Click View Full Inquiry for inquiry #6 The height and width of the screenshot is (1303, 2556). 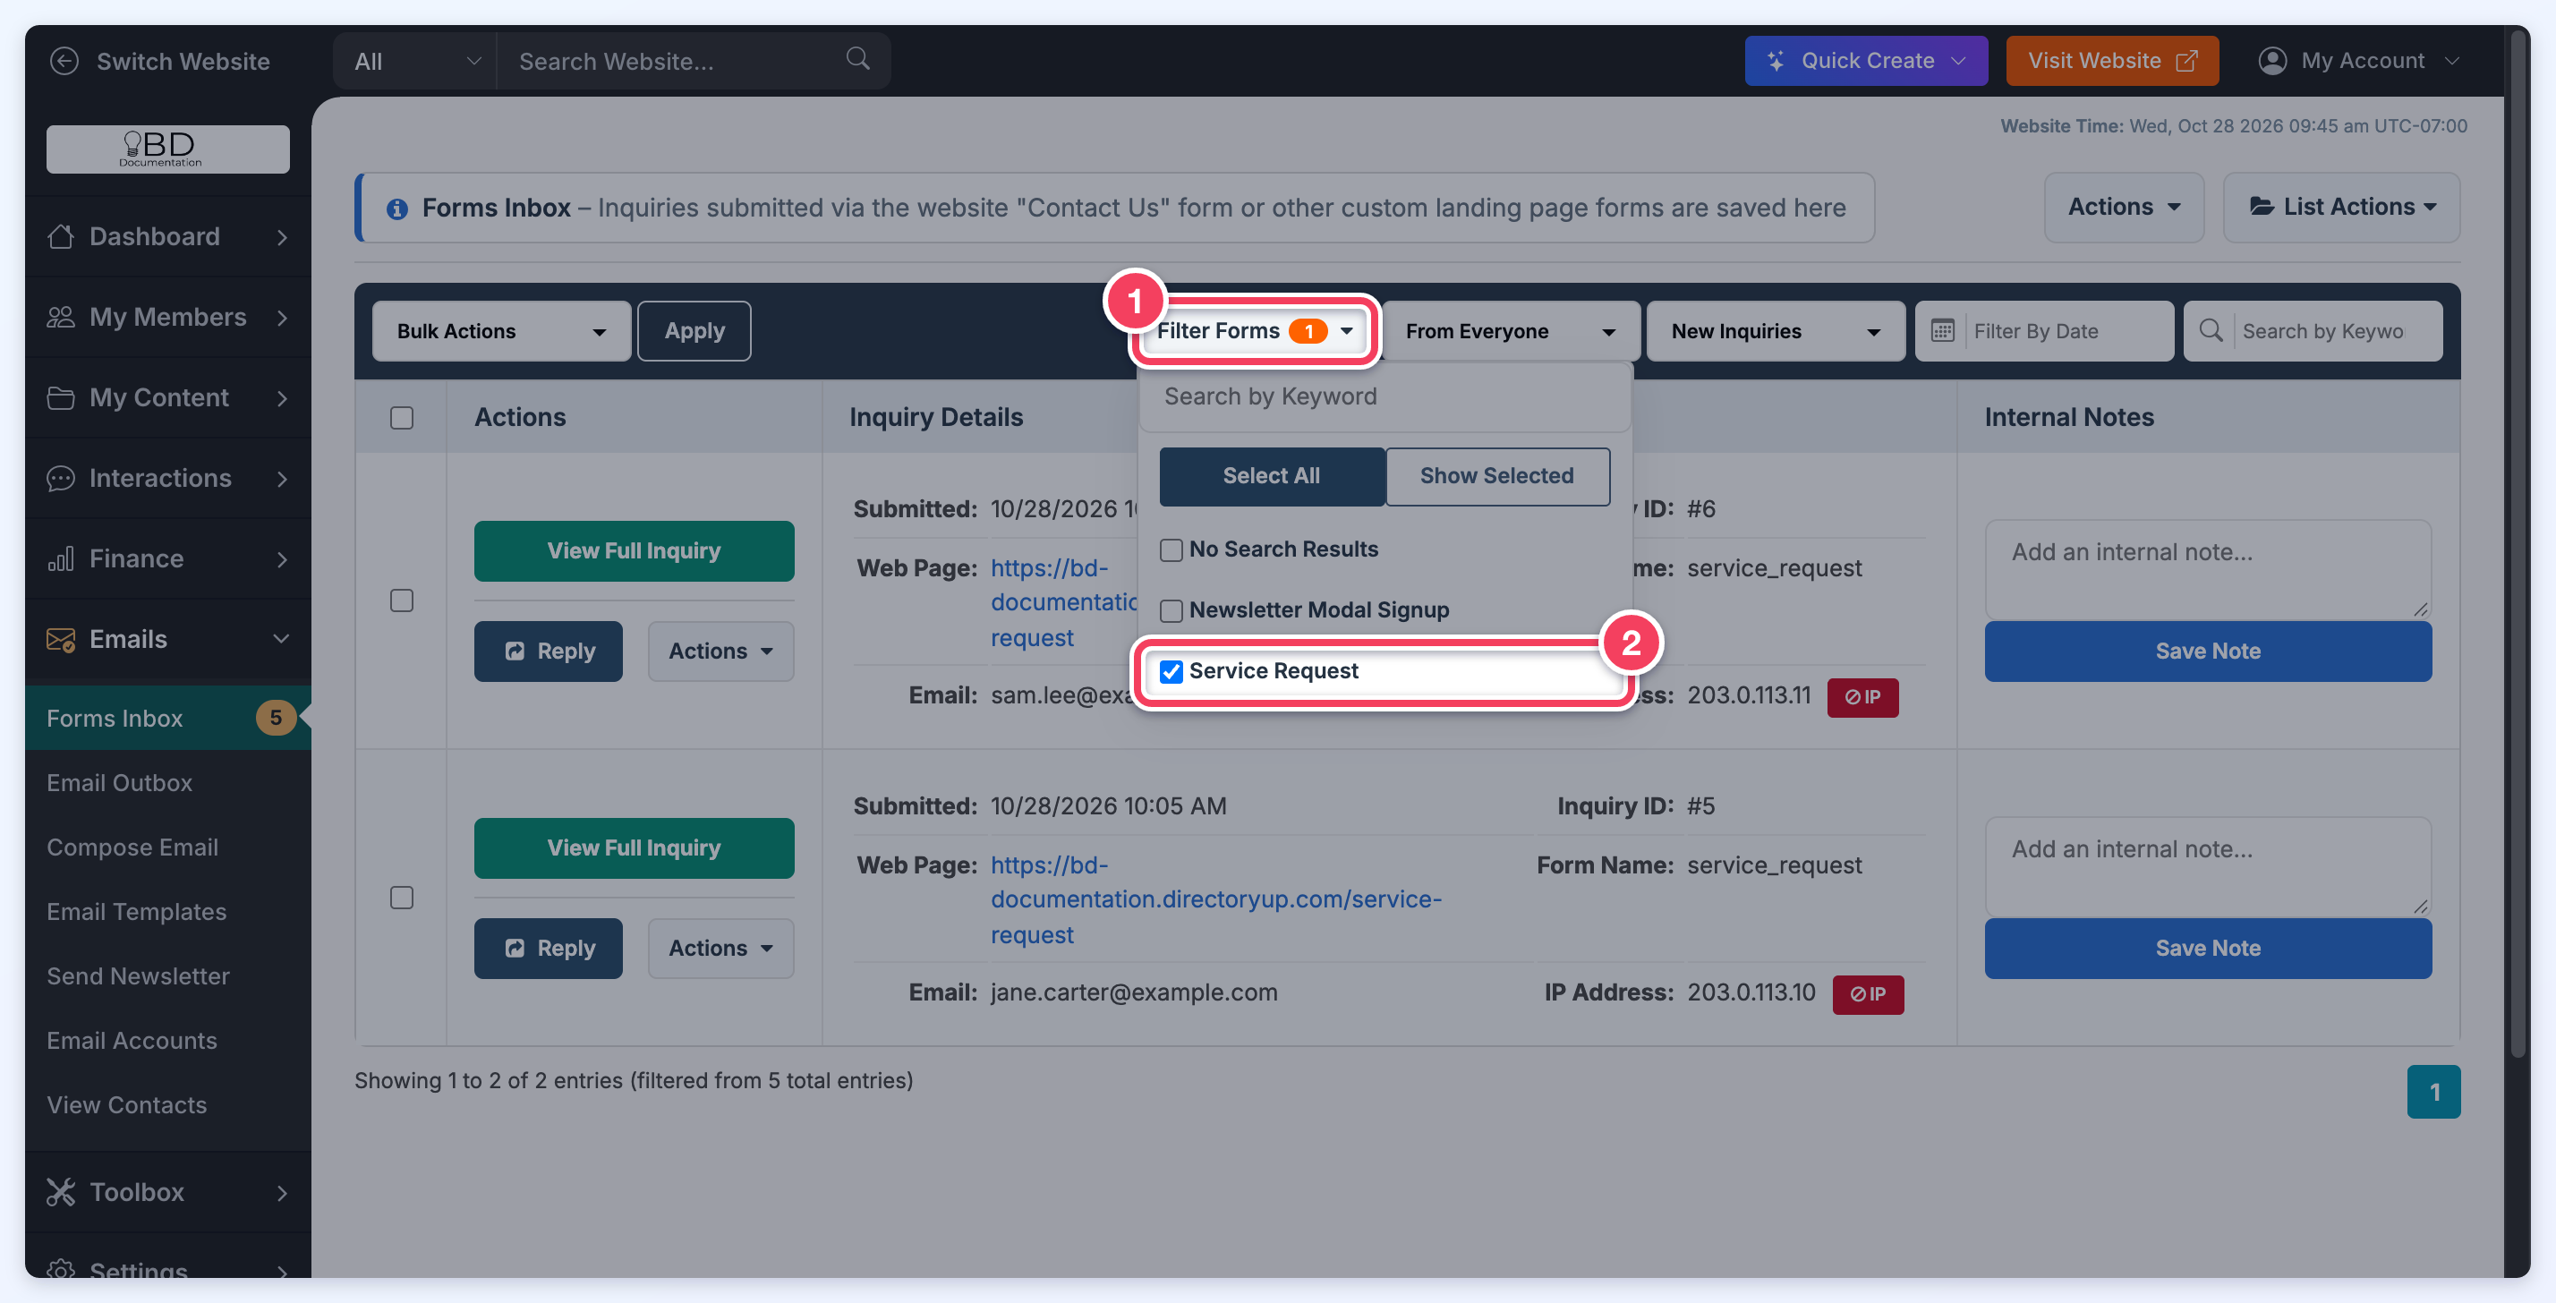634,550
